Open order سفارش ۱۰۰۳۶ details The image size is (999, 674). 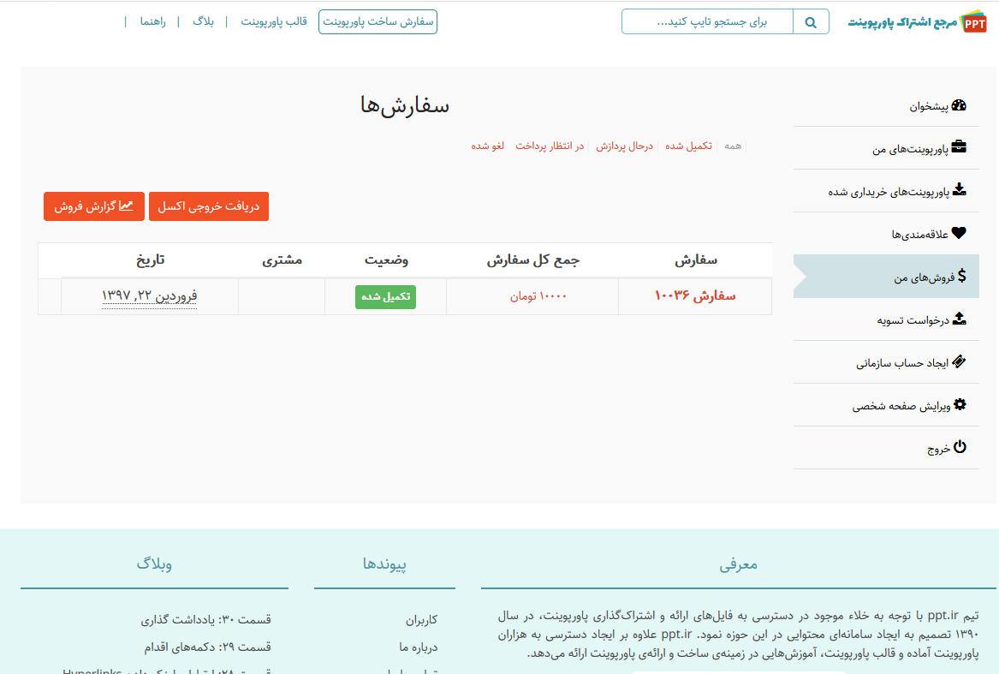pyautogui.click(x=694, y=296)
